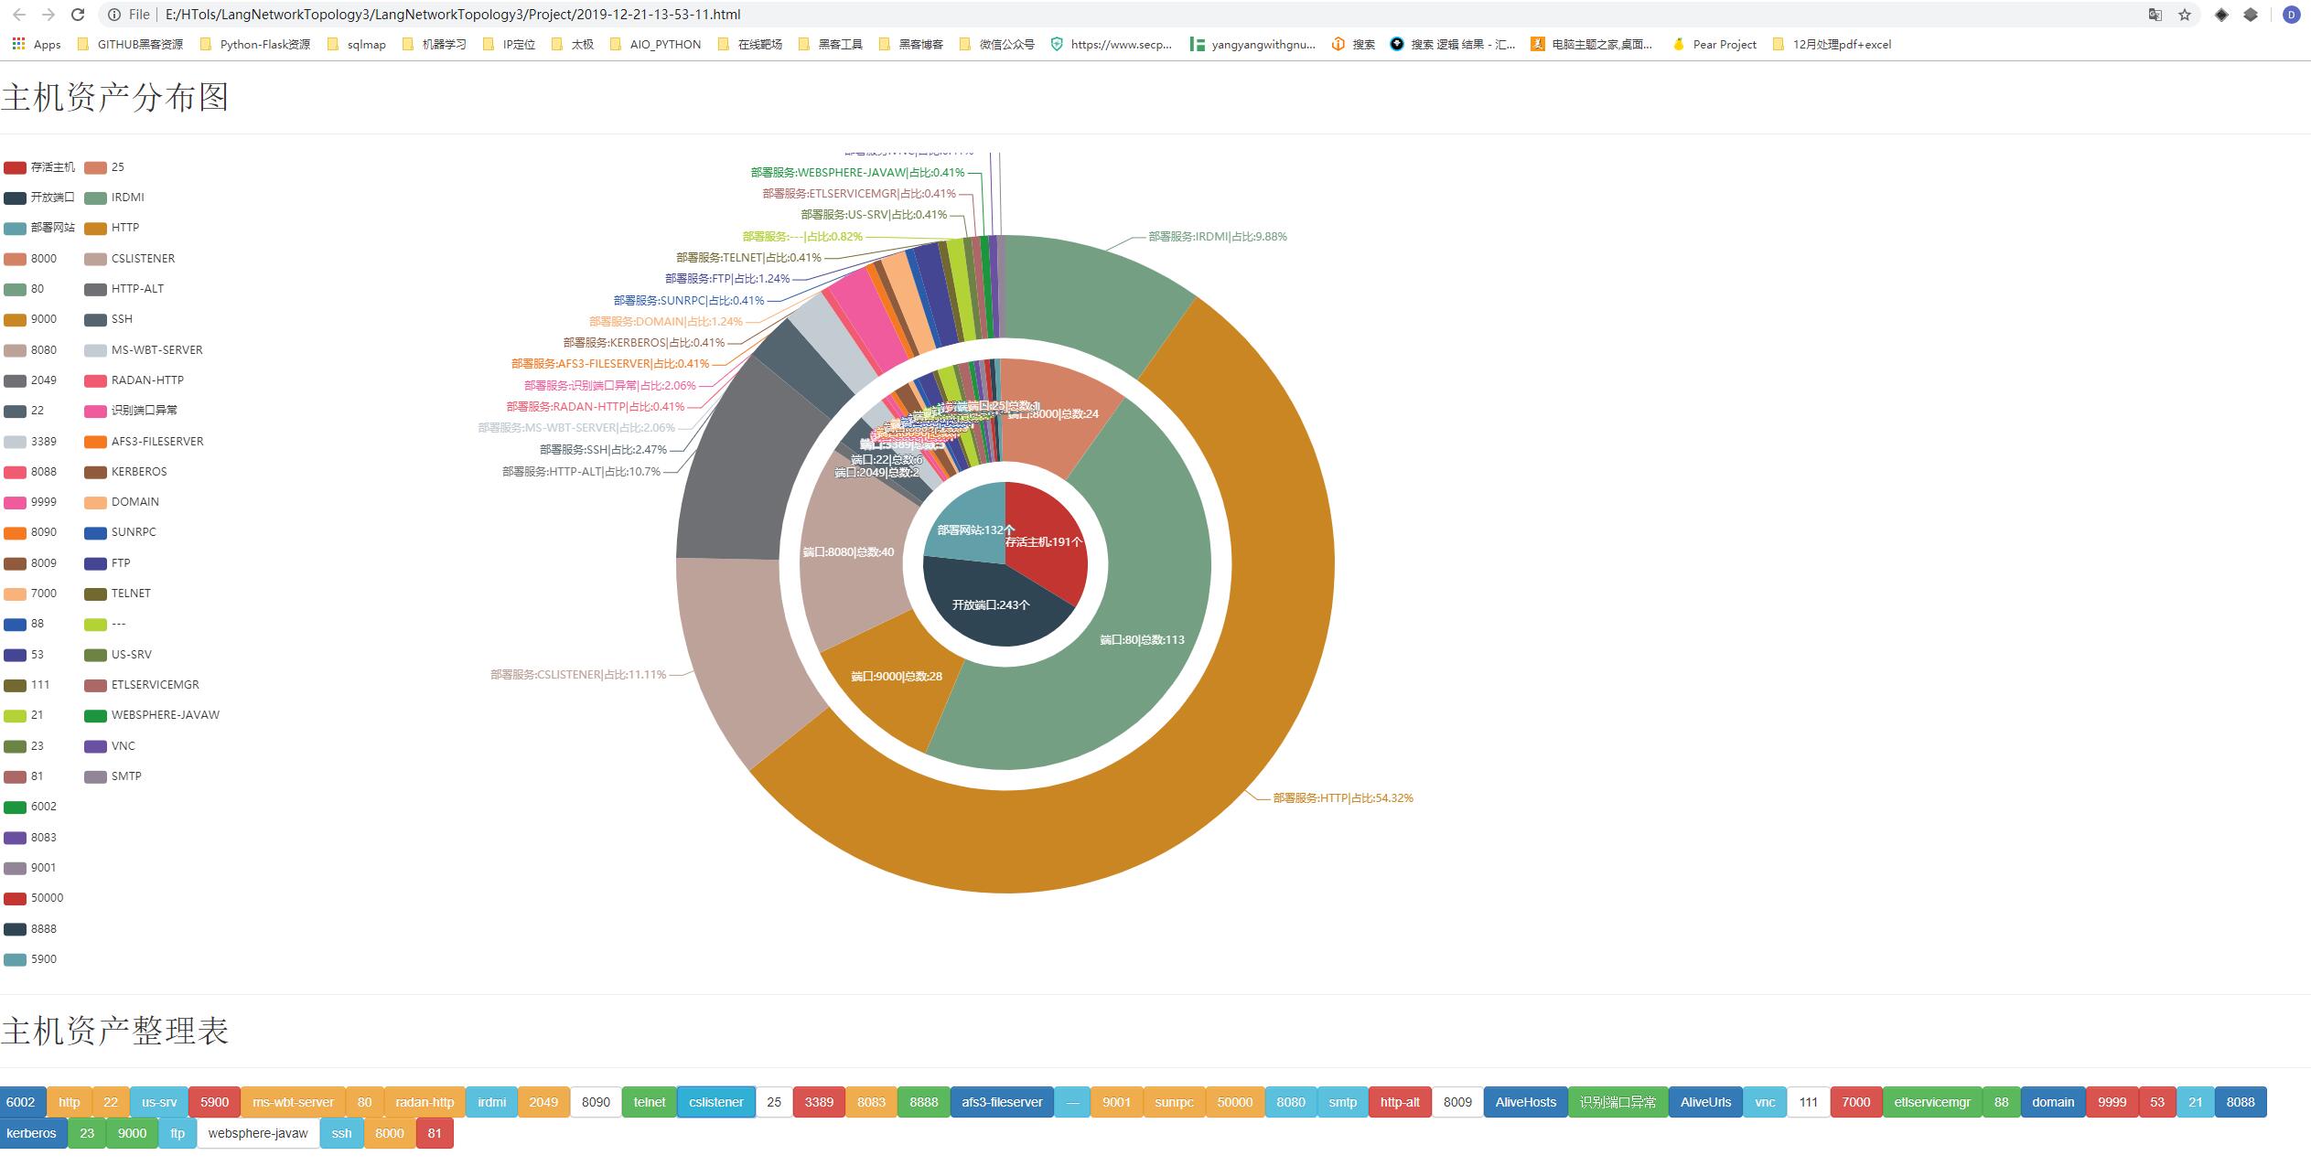
Task: Open the IP定位 bookmark folder
Action: pos(509,44)
